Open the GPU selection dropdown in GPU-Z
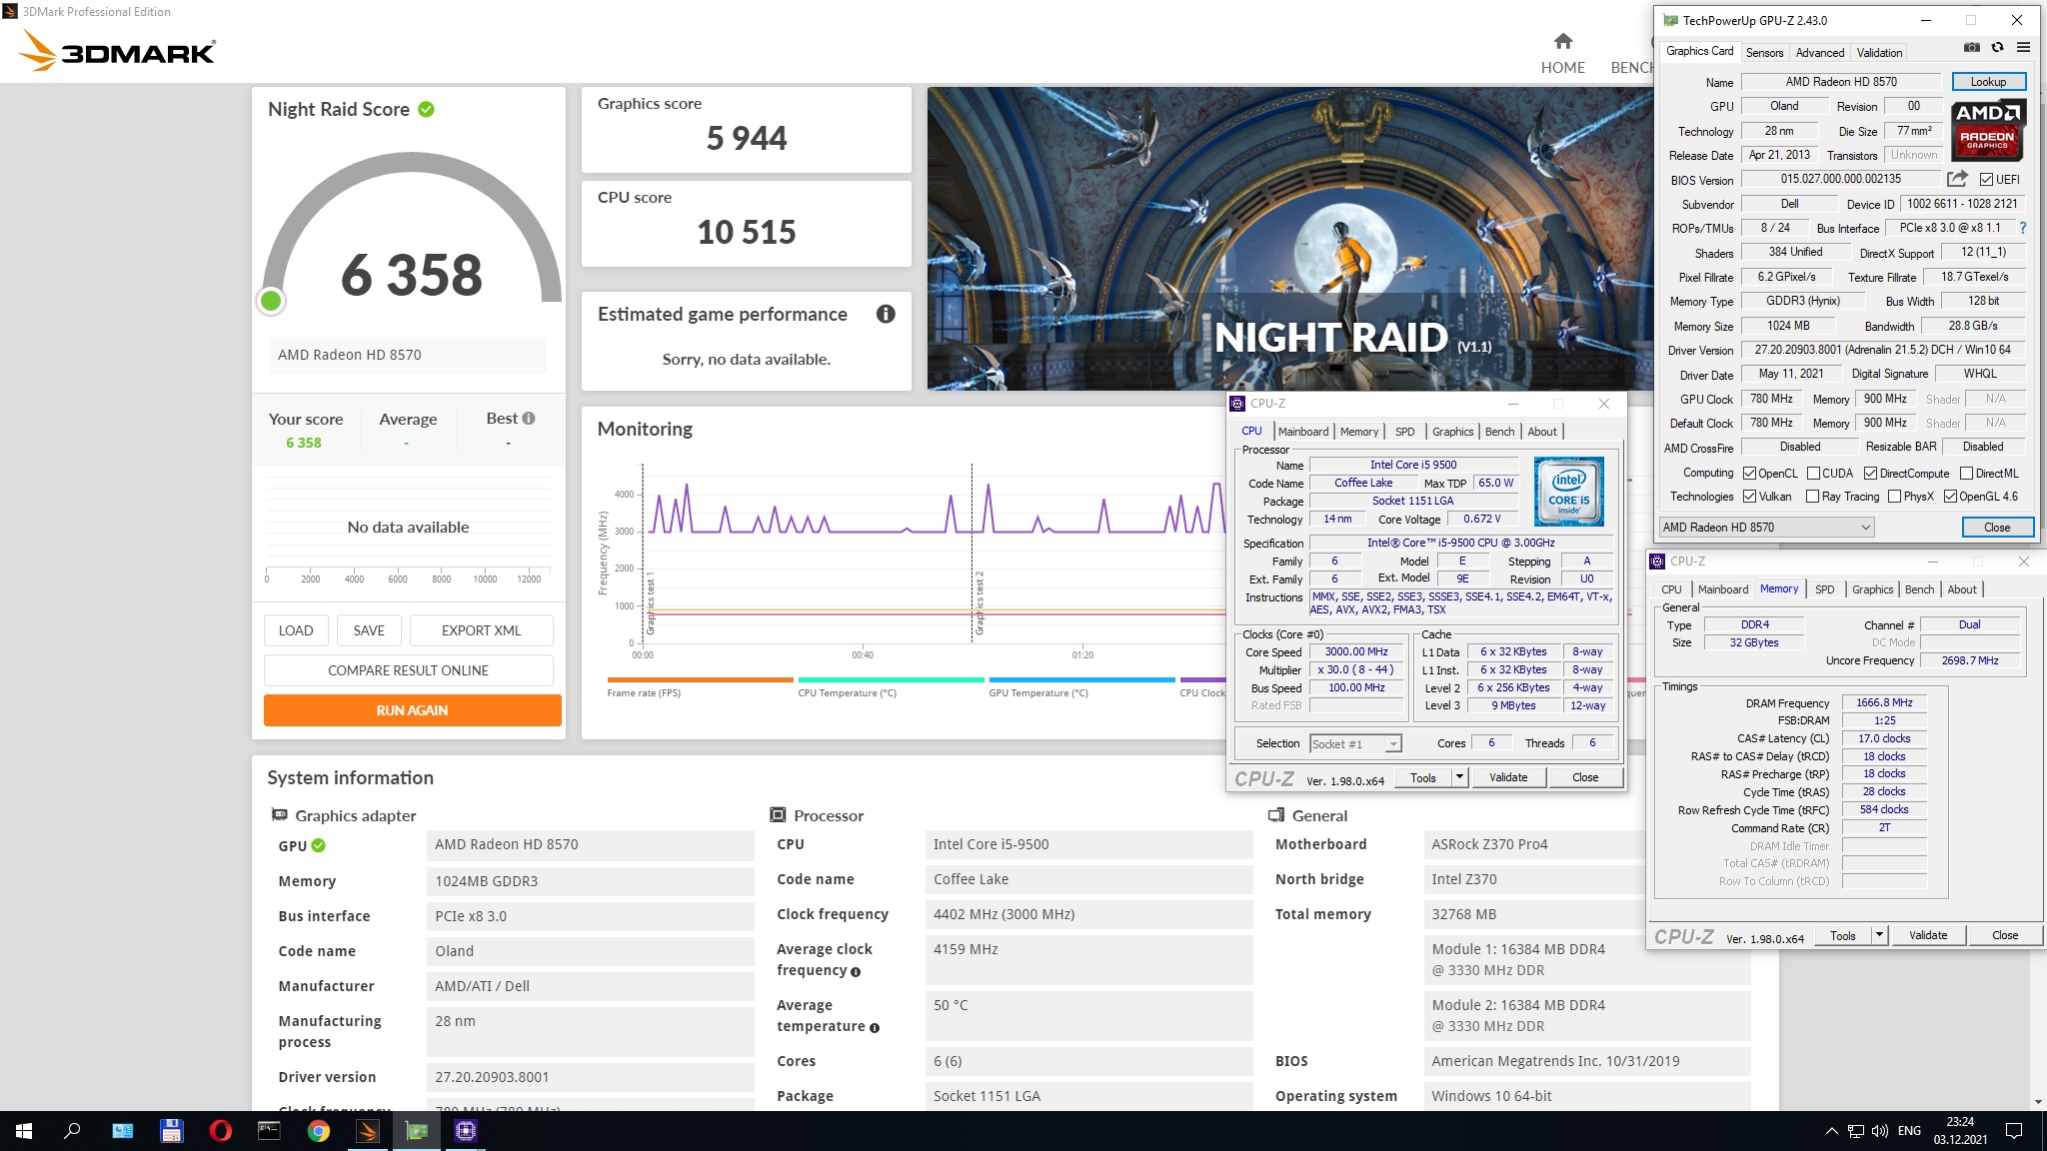This screenshot has height=1151, width=2047. coord(1766,528)
